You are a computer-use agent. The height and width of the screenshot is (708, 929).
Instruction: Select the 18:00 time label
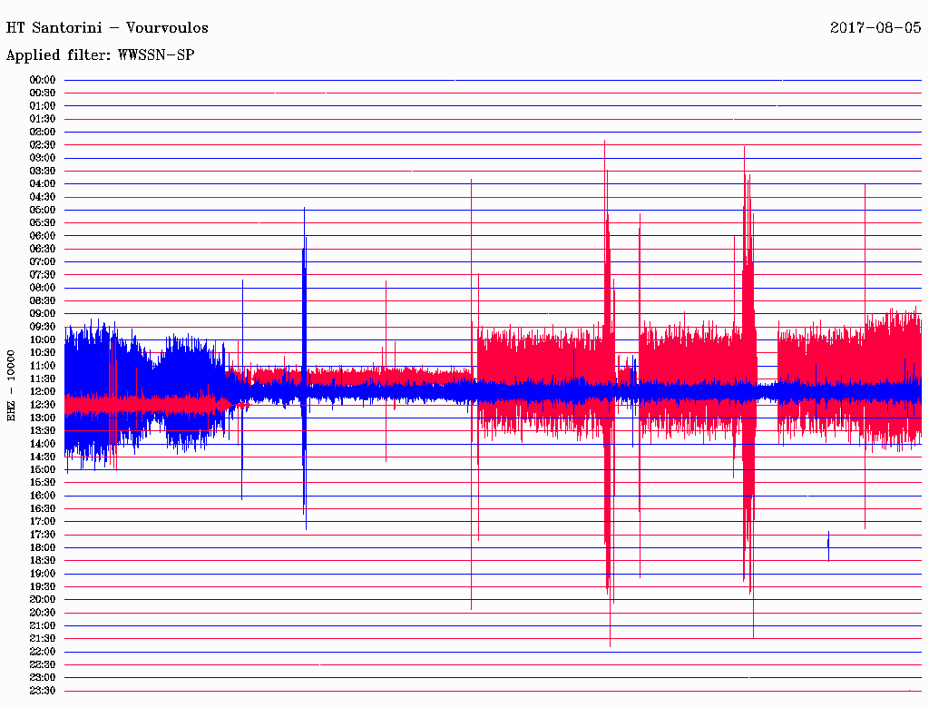[x=43, y=548]
